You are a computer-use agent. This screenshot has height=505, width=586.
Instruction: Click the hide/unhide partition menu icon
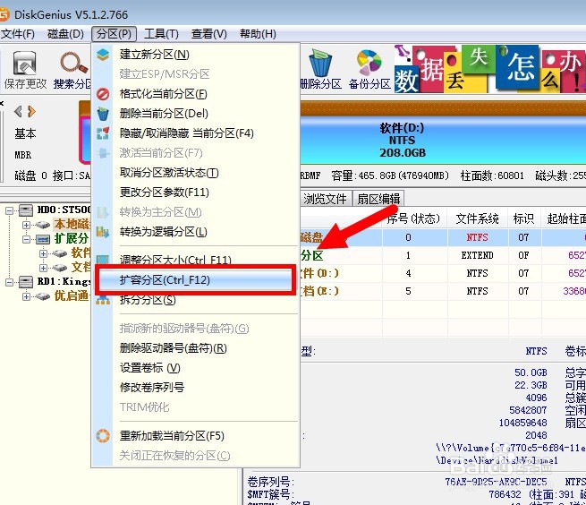[x=103, y=133]
